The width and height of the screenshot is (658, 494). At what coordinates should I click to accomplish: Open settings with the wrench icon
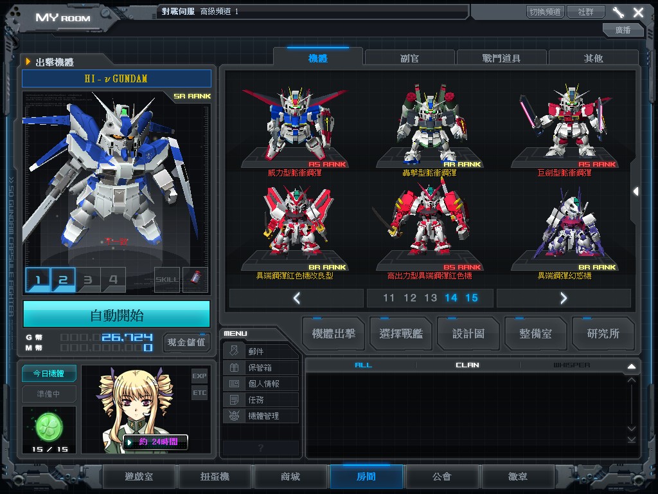tap(618, 12)
